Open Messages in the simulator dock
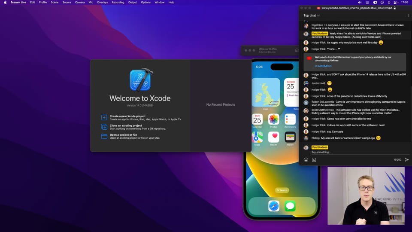412x232 pixels. (x=290, y=206)
